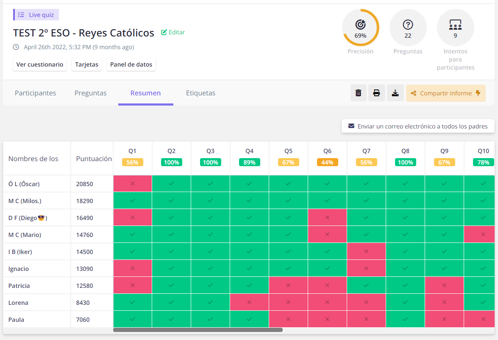Print the report using the printer icon
The image size is (498, 340).
click(x=377, y=93)
